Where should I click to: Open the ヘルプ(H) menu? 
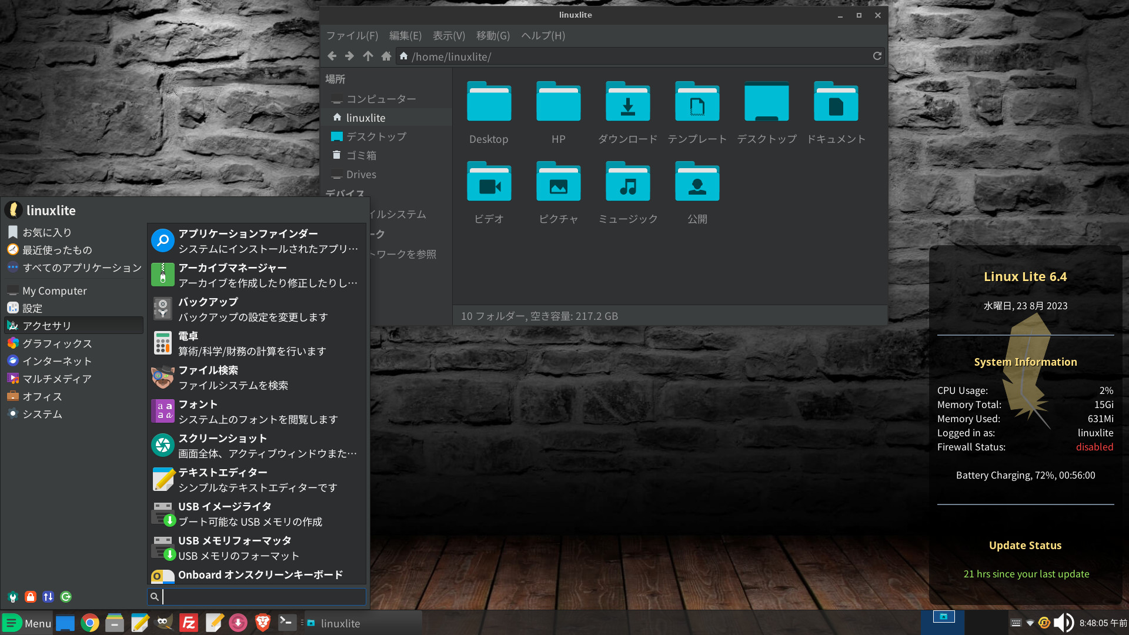[543, 35]
